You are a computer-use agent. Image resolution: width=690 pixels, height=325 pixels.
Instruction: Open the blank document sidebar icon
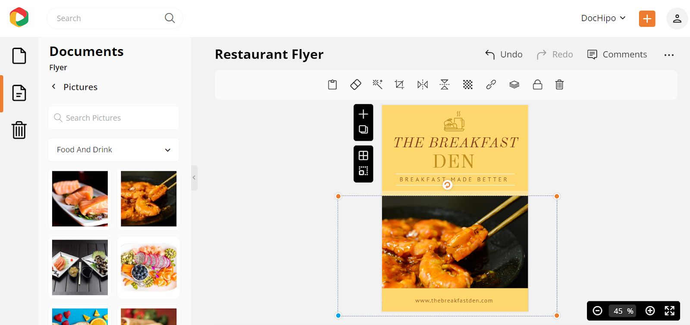coord(19,56)
